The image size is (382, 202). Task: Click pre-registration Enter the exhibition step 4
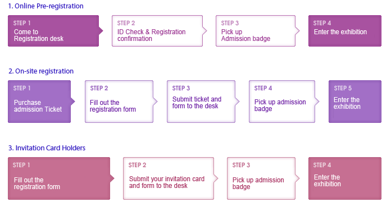click(x=345, y=31)
